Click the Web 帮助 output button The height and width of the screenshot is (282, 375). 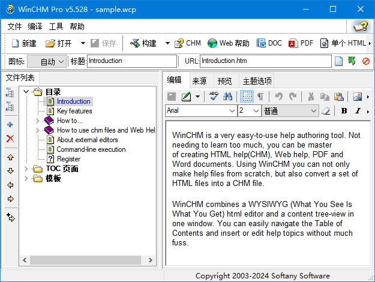coord(229,43)
